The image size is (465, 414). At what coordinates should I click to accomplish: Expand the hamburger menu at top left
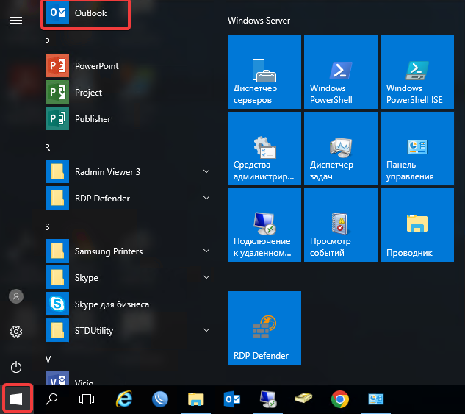(x=15, y=20)
